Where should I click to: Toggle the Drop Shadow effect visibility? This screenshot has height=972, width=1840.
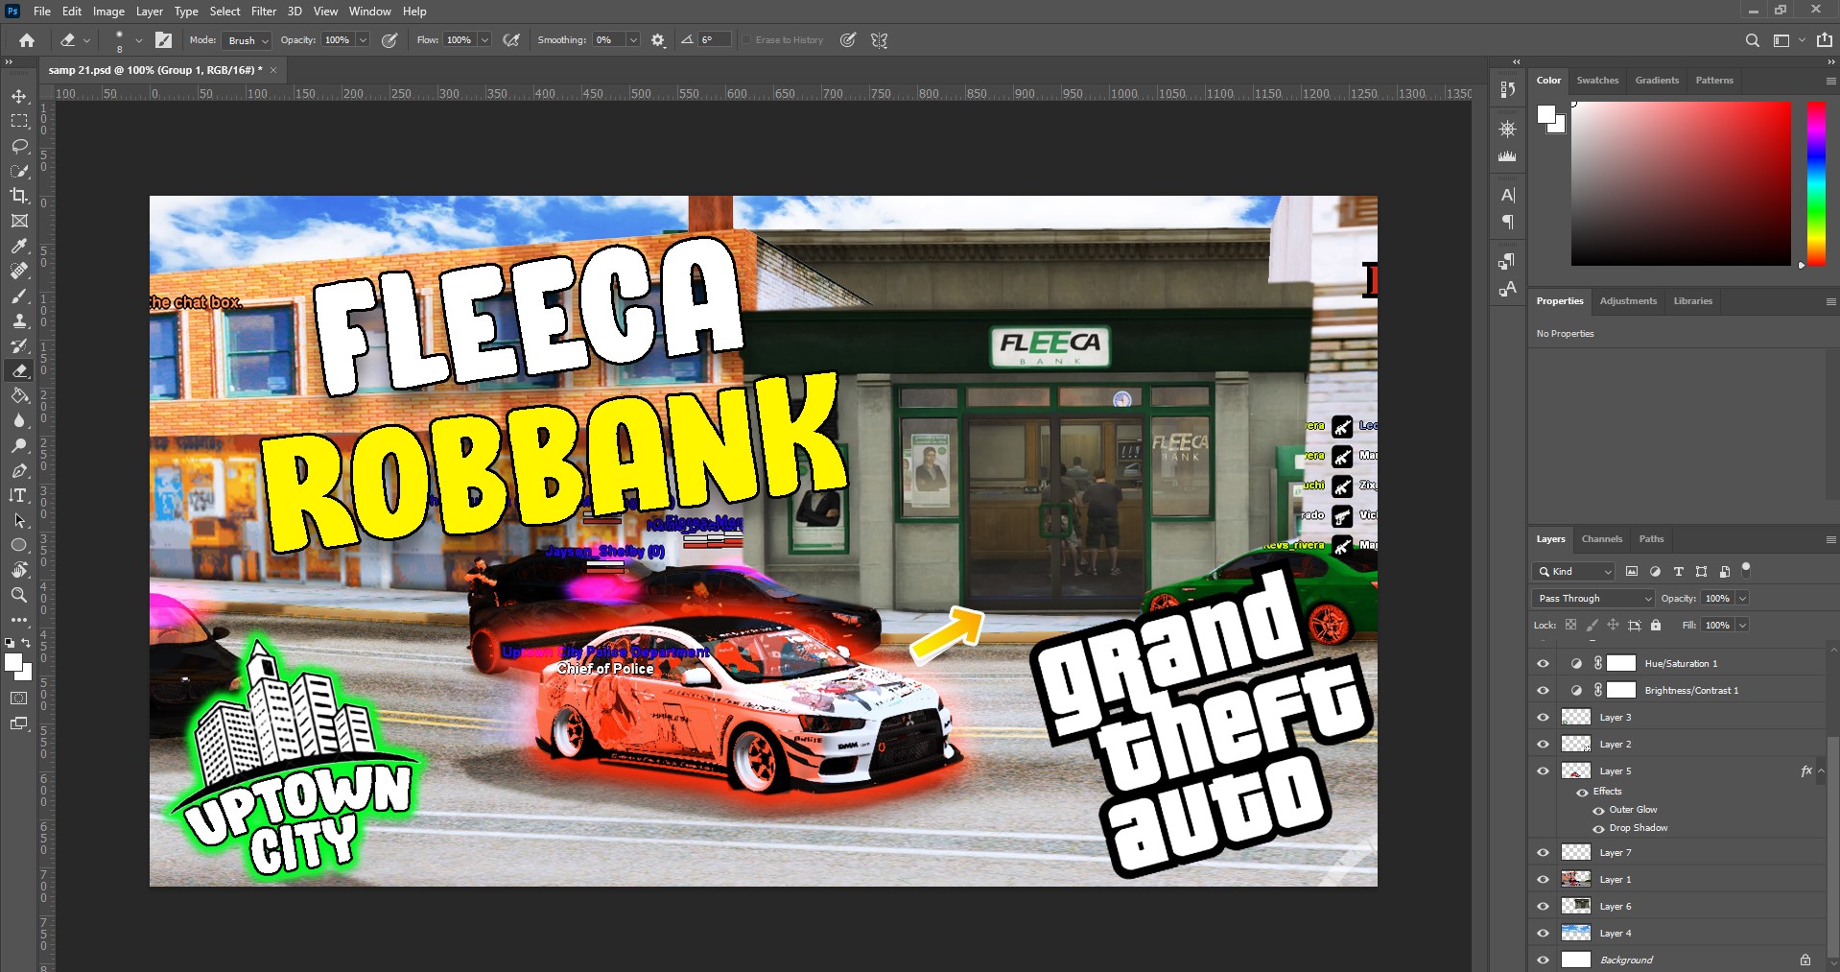pyautogui.click(x=1598, y=829)
